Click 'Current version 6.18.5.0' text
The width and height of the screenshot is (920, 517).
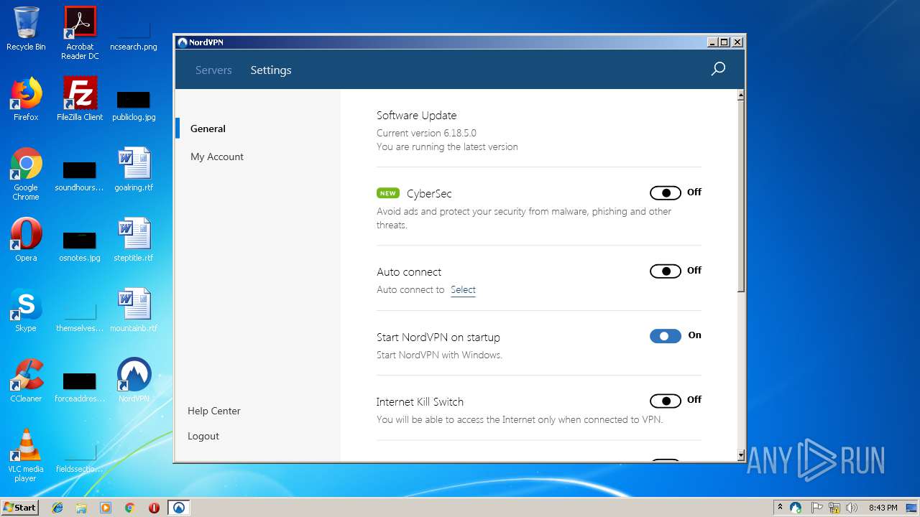pos(426,133)
